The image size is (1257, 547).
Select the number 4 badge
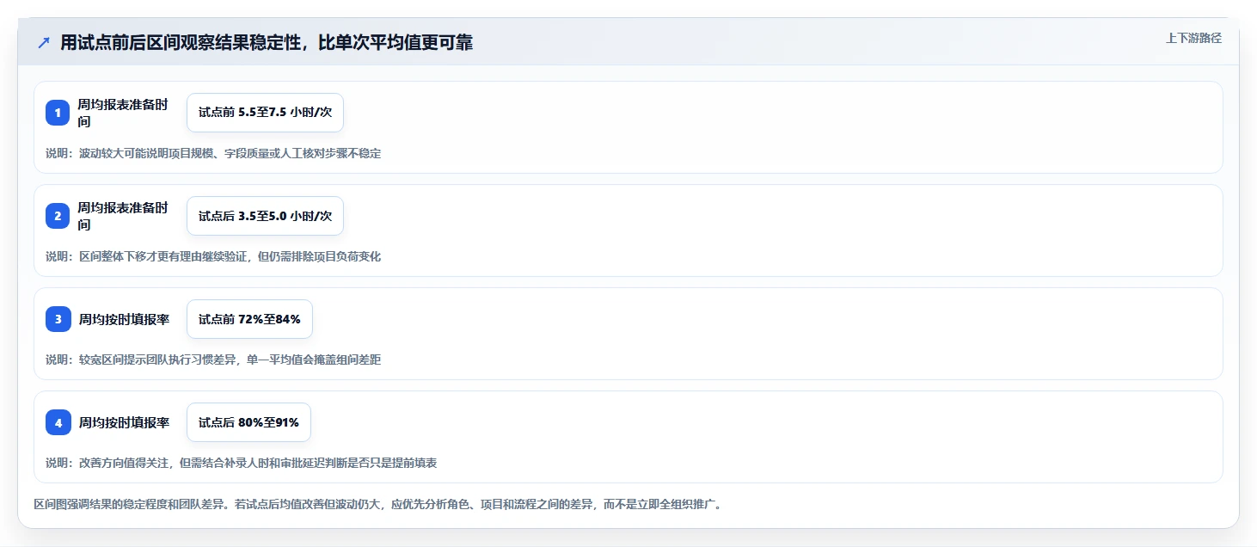point(58,422)
